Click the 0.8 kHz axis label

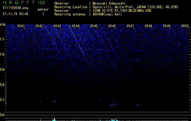[x=3, y=85]
